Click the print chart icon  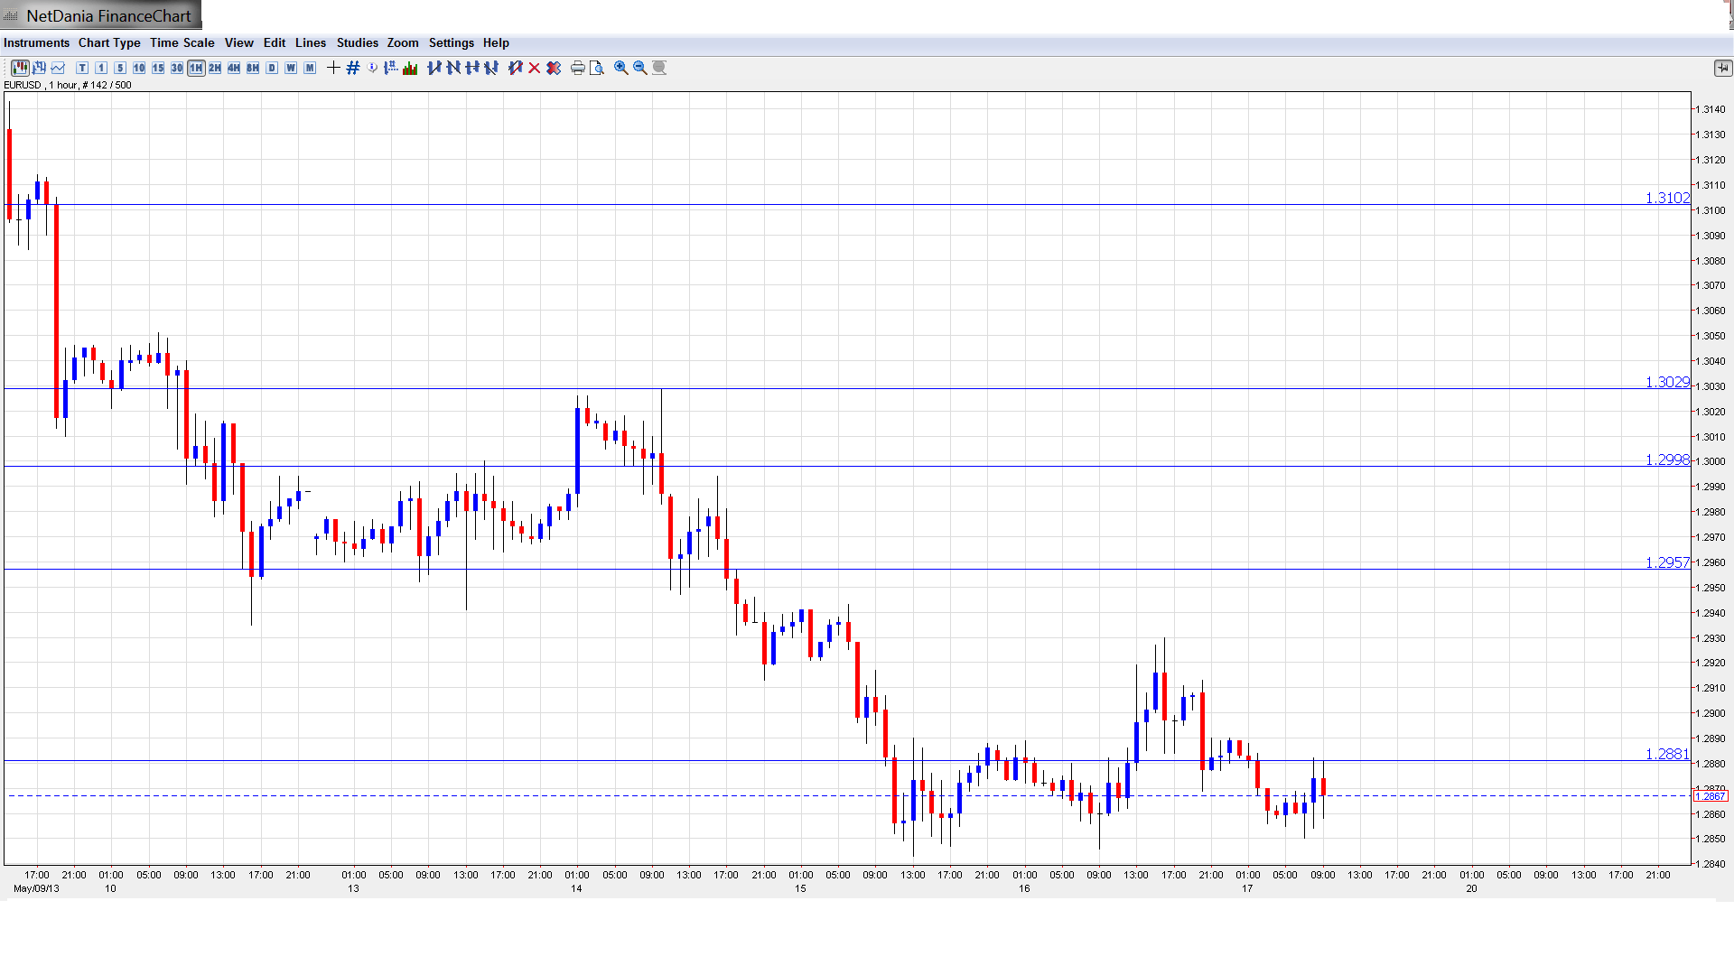577,68
